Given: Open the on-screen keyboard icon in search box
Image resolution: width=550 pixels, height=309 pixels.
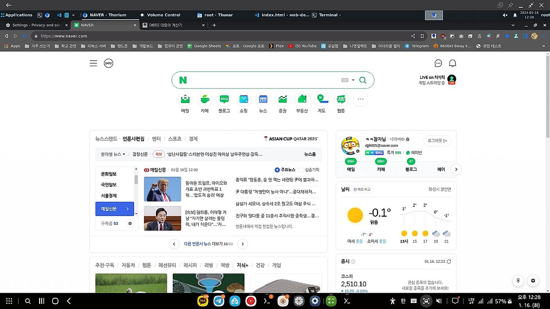Looking at the screenshot, I should [x=345, y=80].
